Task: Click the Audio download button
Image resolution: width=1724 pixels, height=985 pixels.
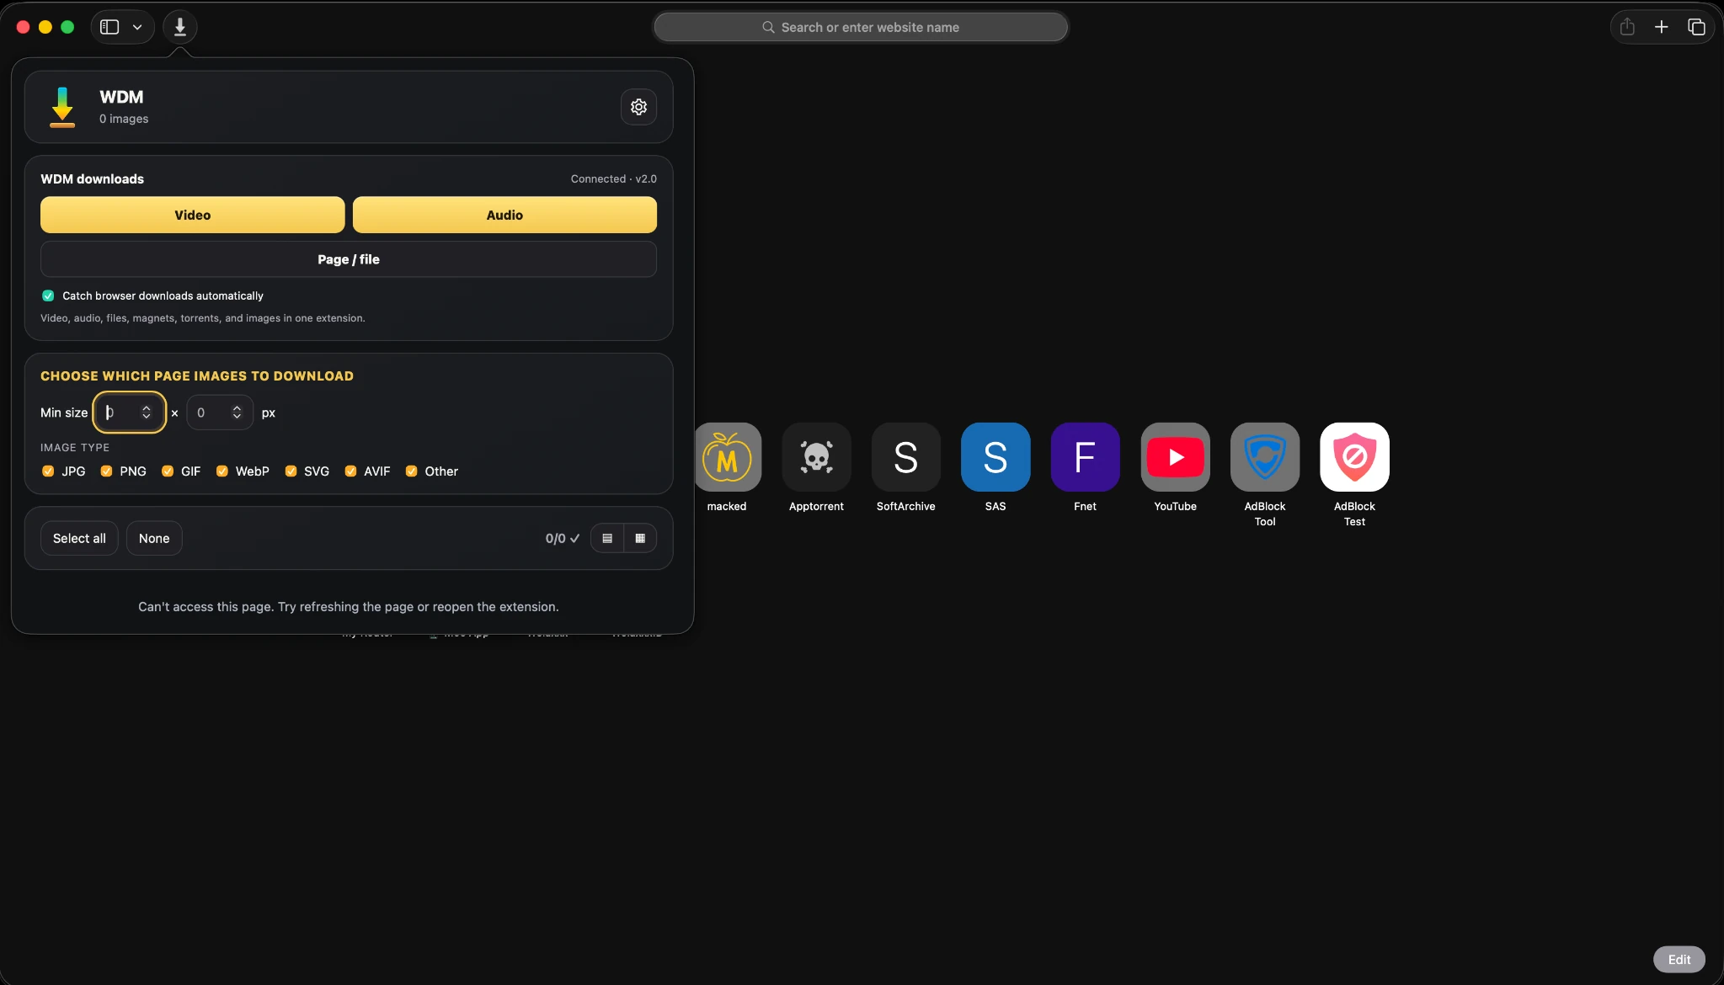Action: coord(504,215)
